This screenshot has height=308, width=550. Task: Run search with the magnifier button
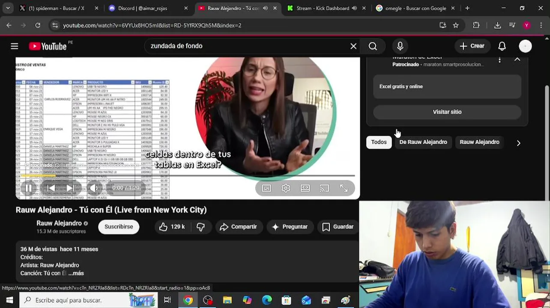[373, 46]
